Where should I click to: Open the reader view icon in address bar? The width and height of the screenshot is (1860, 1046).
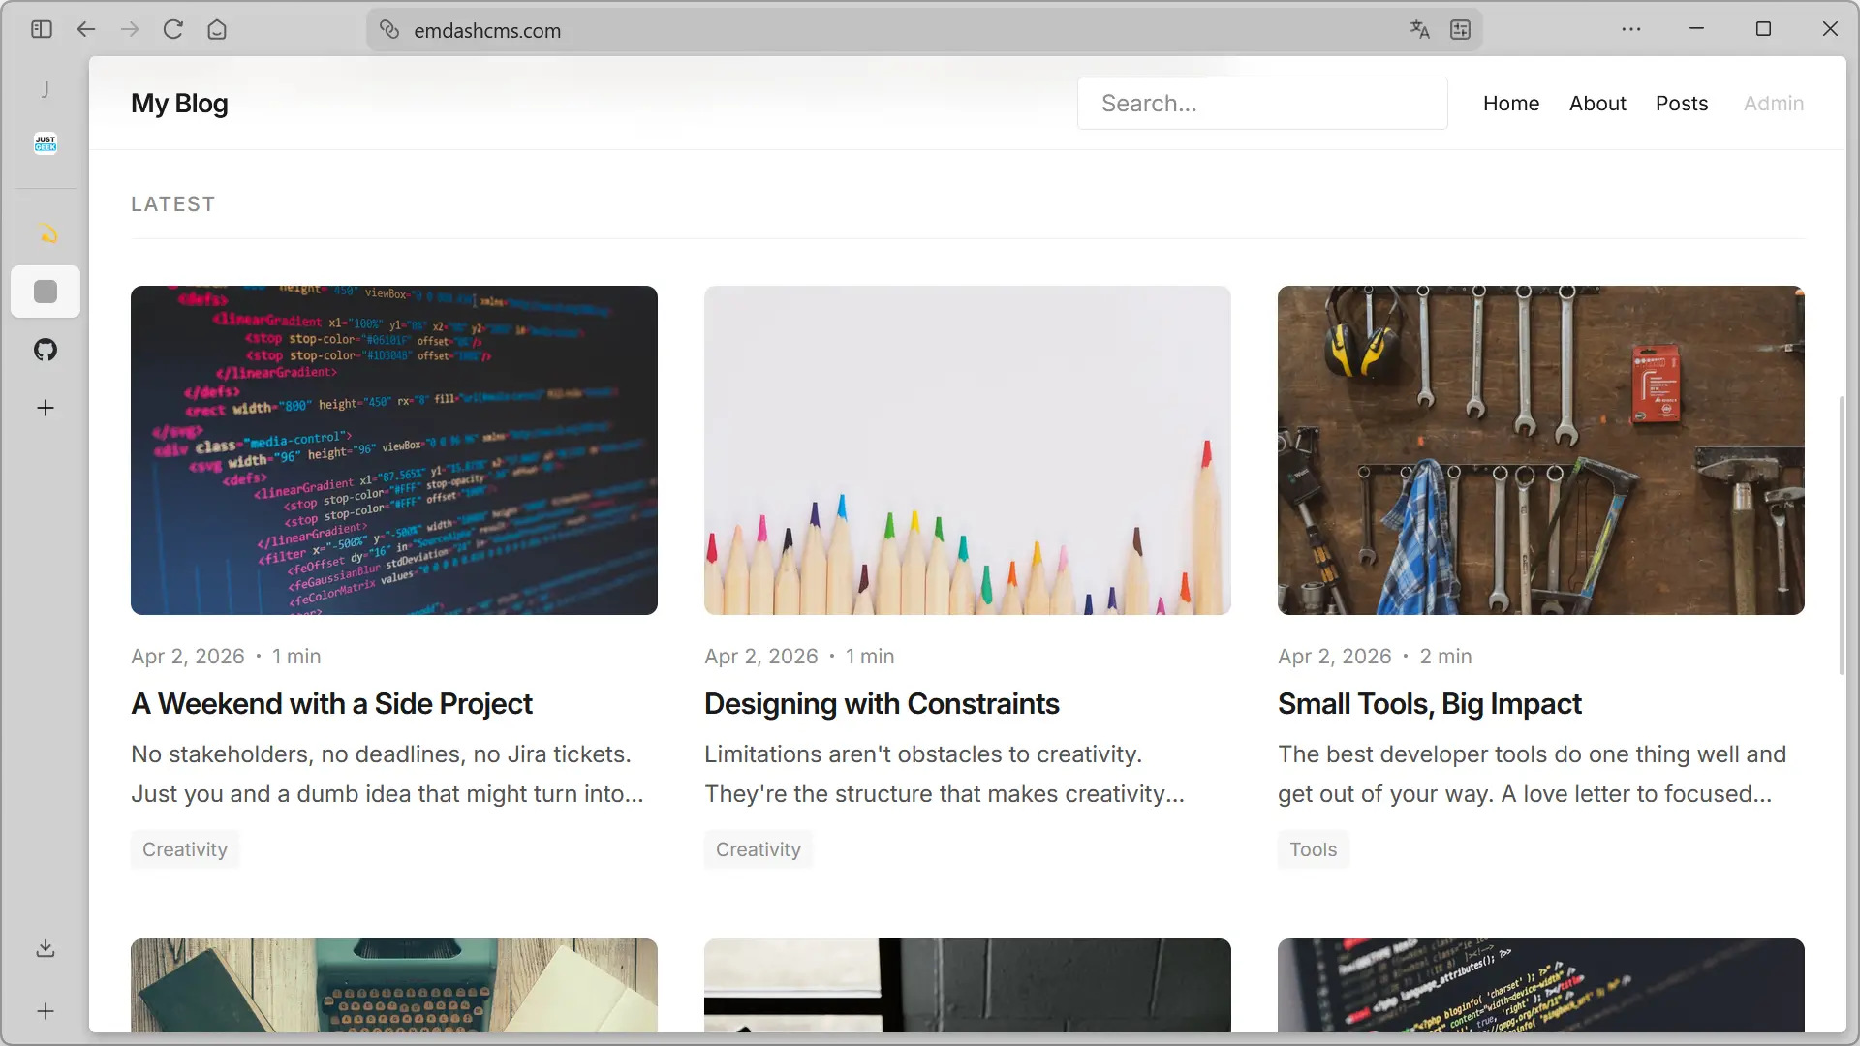[1460, 30]
